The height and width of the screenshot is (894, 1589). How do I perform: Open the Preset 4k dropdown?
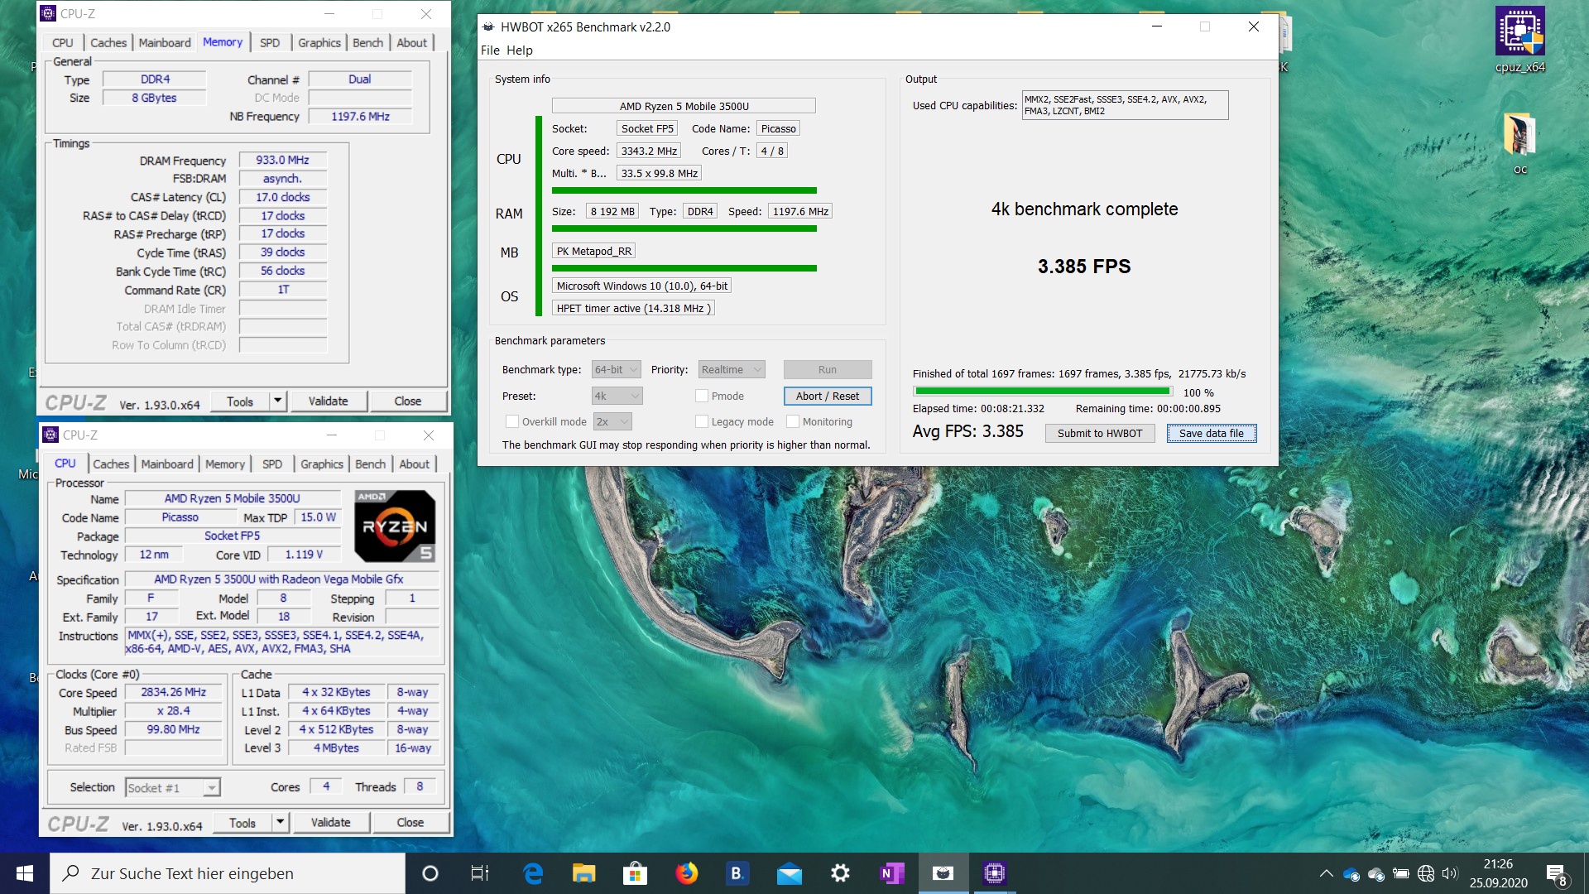click(617, 396)
